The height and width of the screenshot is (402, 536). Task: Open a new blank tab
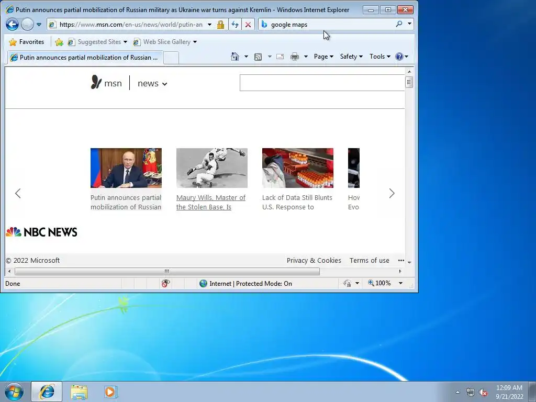point(171,58)
